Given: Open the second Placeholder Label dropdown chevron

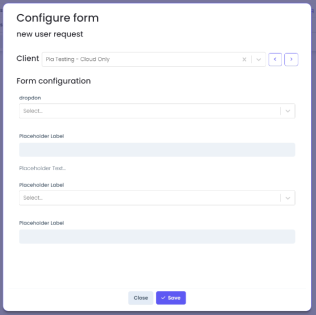Looking at the screenshot, I should point(288,198).
